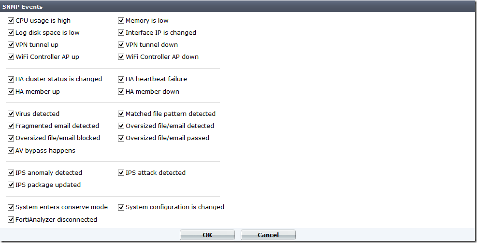This screenshot has width=477, height=243.
Task: Uncheck WiFi Controller AP down
Action: point(121,57)
